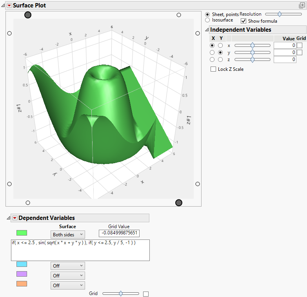Open the Off dropdown beside the blue swatch

tap(68, 266)
